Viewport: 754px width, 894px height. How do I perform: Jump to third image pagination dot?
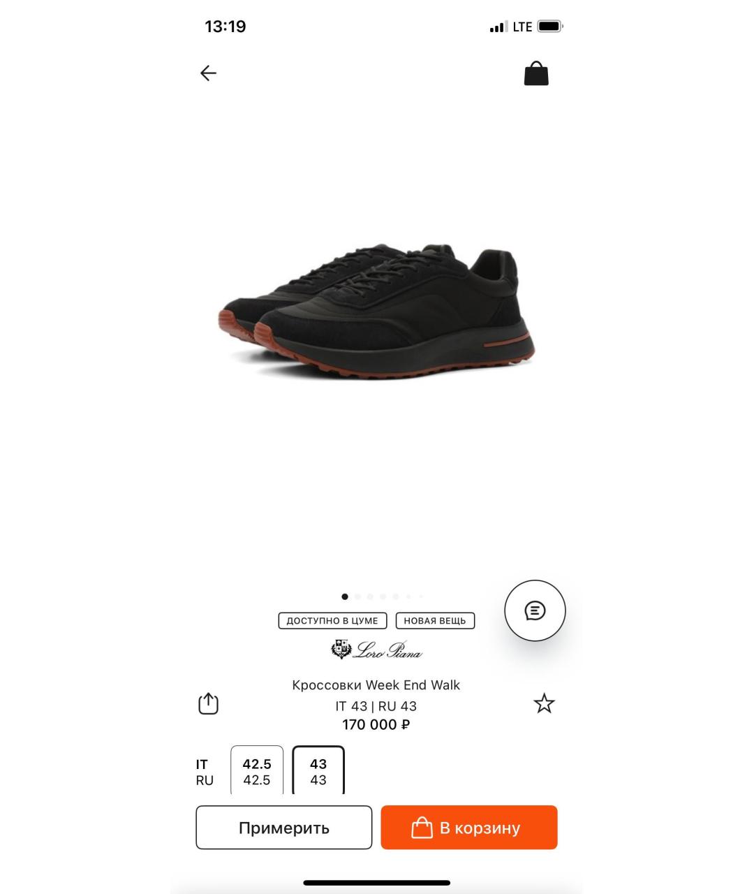(x=370, y=597)
